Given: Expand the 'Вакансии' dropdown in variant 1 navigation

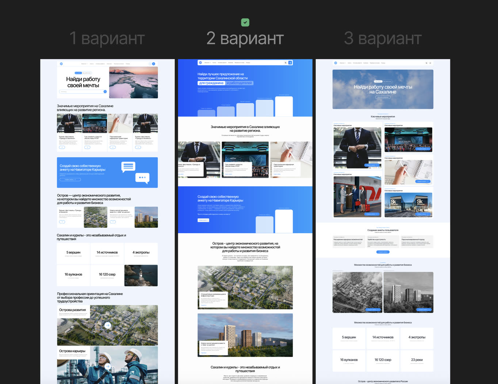Looking at the screenshot, I should 84,64.
